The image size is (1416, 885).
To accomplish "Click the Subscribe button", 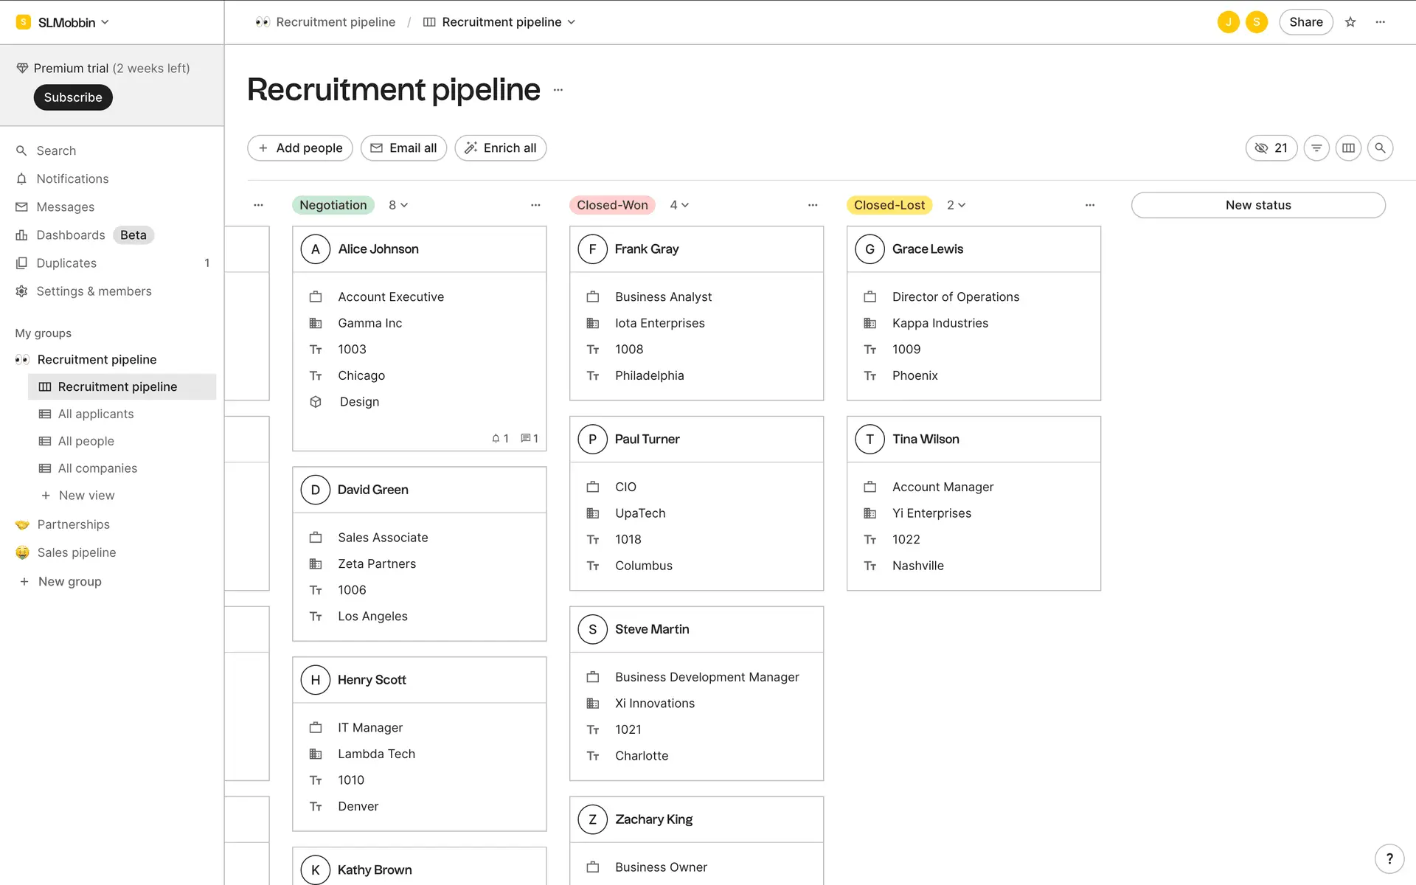I will [73, 97].
